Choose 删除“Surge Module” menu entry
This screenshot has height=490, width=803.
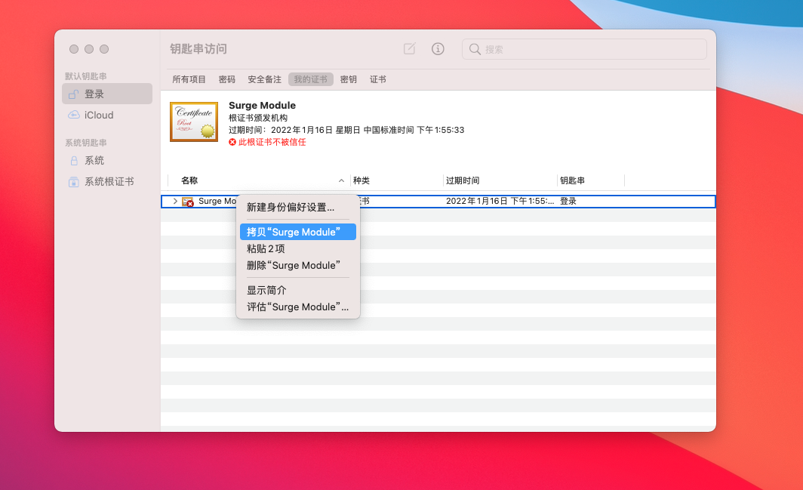[293, 266]
